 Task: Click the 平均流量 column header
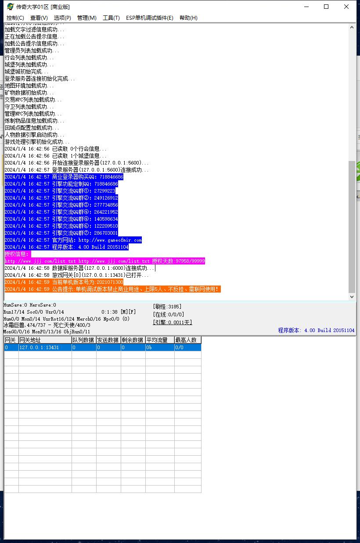160,340
